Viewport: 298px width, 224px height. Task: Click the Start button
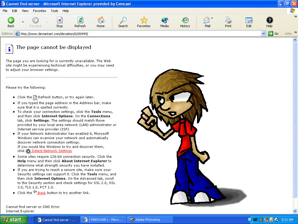[14, 220]
